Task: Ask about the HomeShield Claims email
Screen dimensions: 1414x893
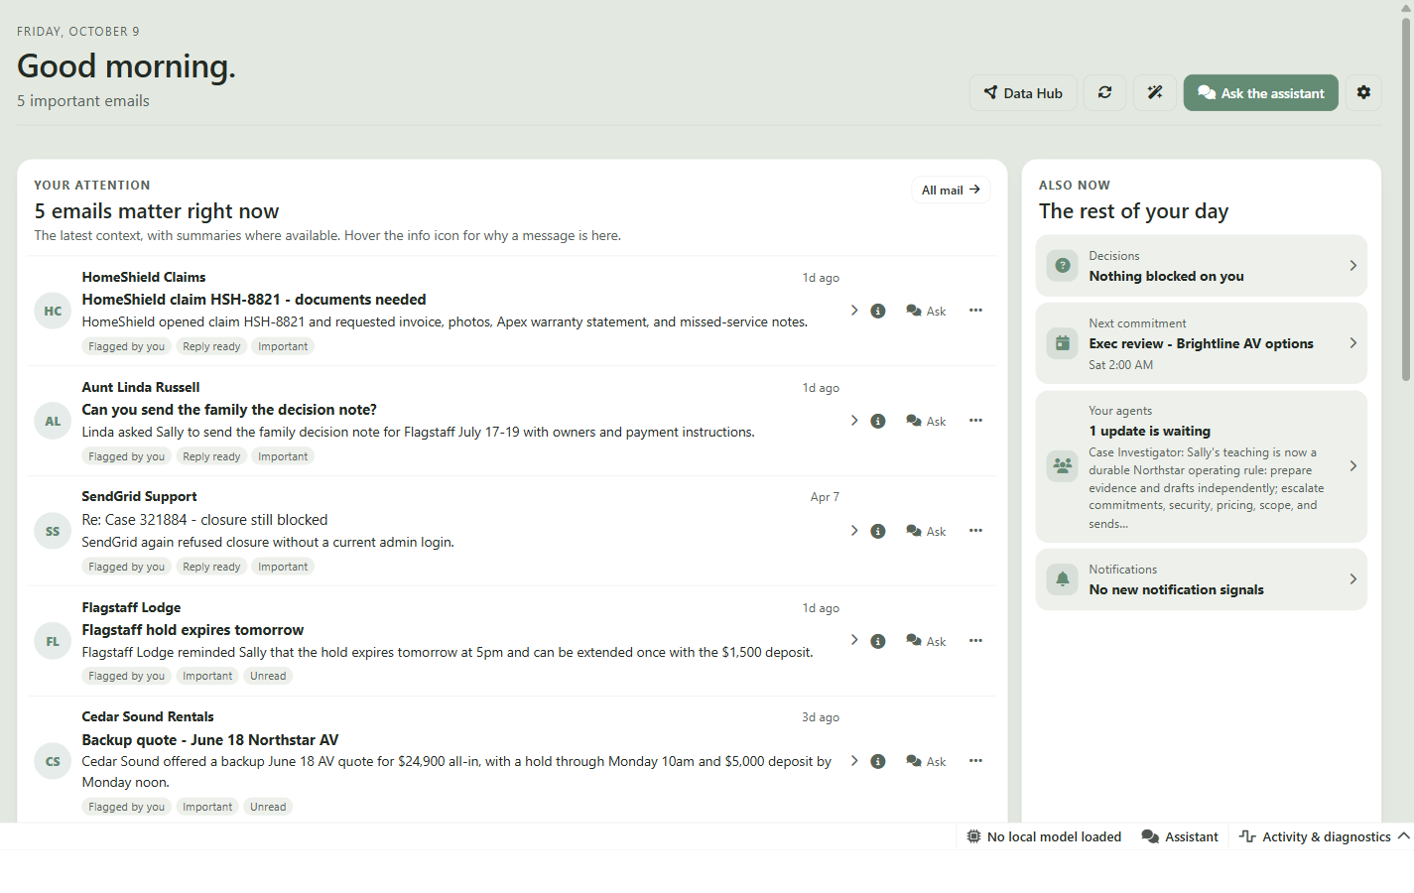Action: [926, 311]
